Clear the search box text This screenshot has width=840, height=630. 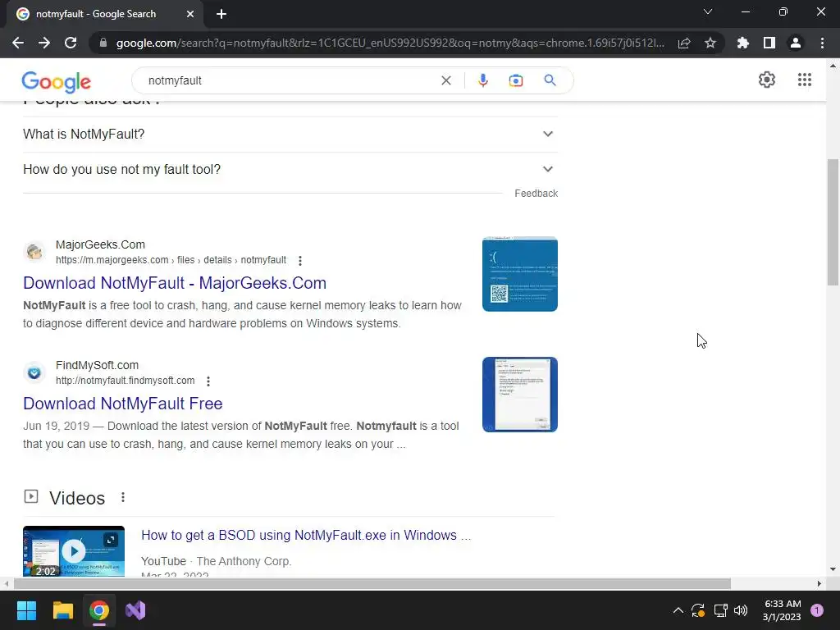445,80
